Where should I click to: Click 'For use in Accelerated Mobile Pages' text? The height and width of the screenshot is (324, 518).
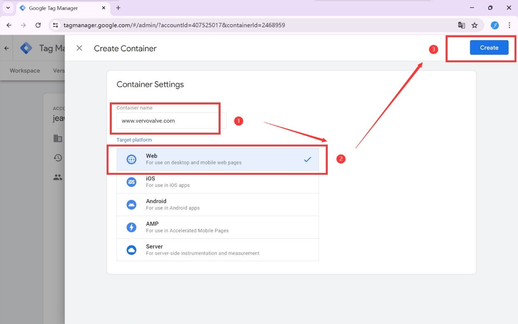tap(187, 231)
